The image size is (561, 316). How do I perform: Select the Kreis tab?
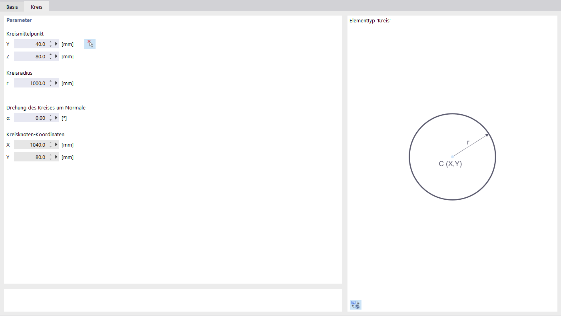click(36, 7)
